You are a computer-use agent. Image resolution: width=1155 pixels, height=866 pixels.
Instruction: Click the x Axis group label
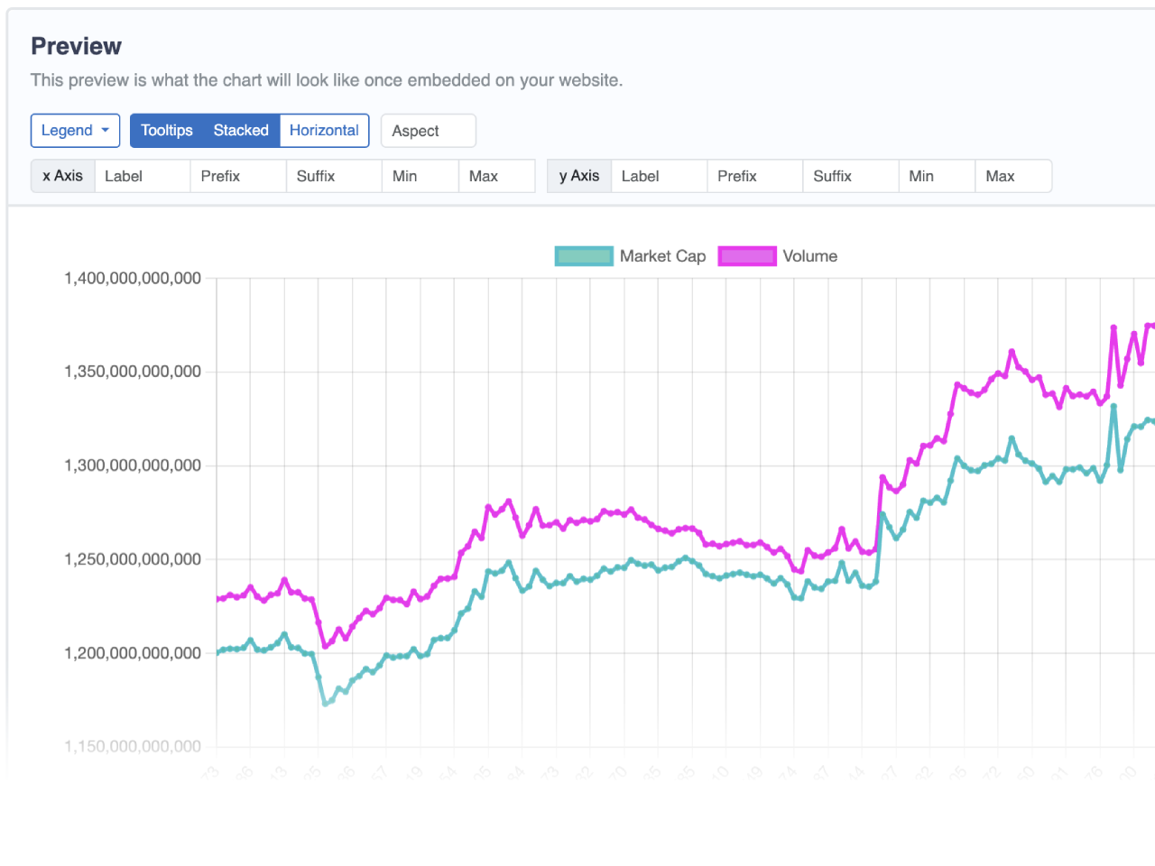coord(62,176)
